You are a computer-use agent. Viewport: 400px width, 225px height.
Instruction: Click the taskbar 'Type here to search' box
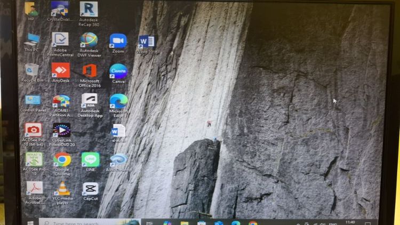[89, 223]
